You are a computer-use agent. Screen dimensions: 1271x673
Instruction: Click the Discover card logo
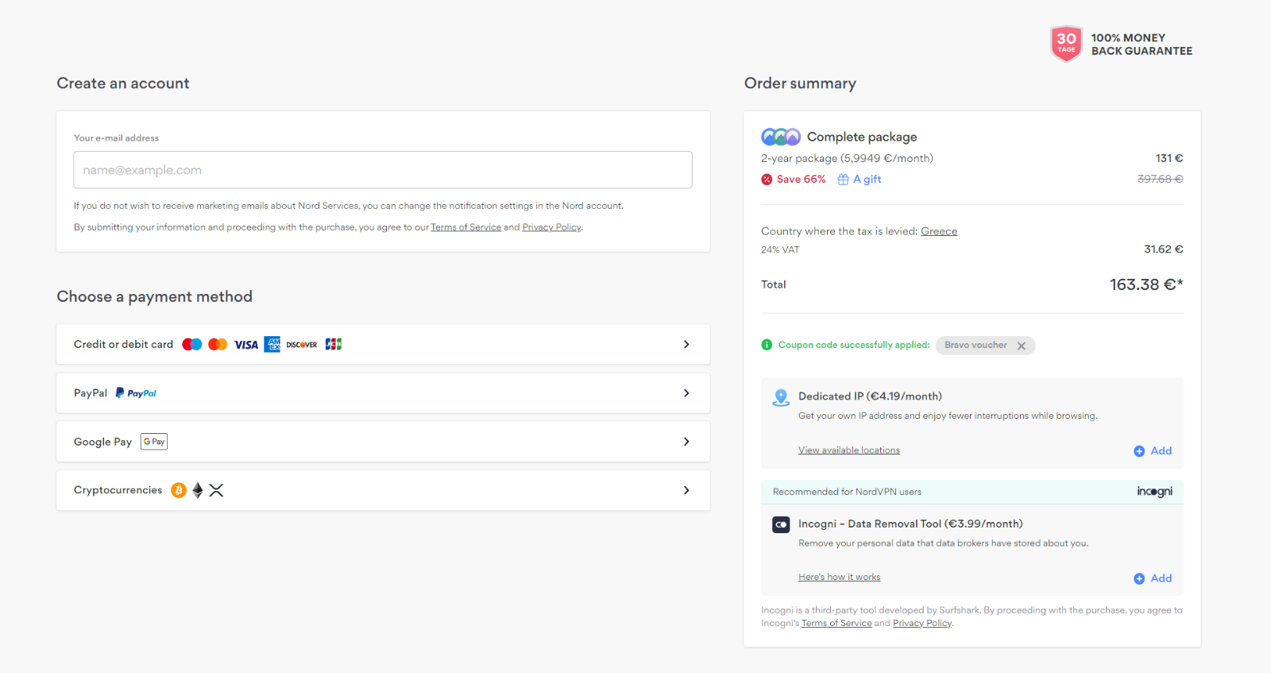(x=302, y=345)
